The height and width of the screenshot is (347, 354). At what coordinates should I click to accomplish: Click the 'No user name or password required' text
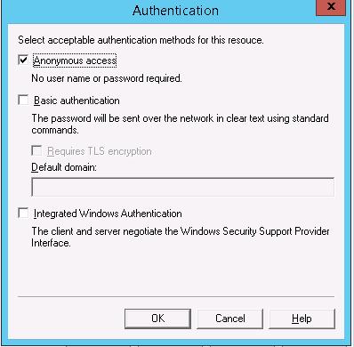[x=107, y=78]
